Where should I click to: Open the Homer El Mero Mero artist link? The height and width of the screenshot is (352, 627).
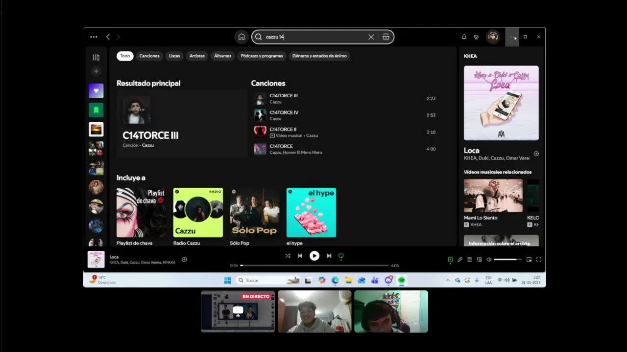303,153
